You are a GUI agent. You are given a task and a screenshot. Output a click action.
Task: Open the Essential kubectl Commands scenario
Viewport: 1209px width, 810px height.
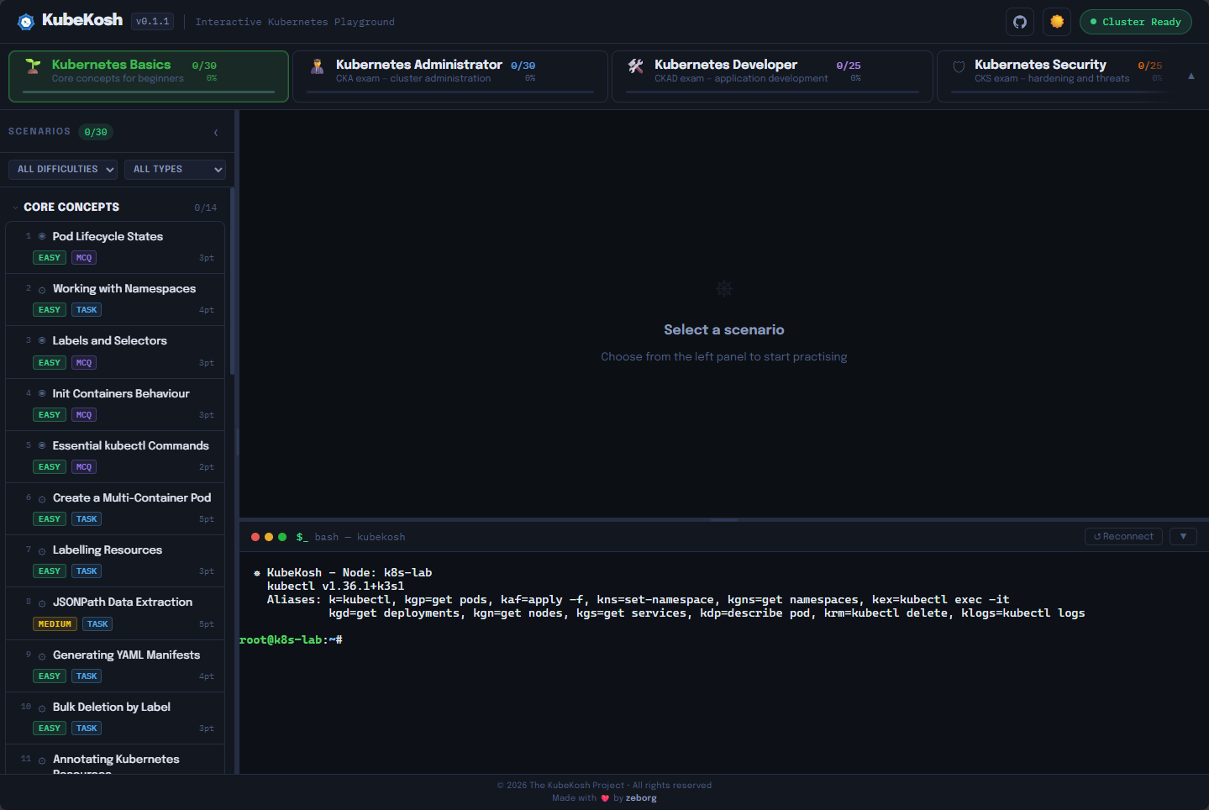(x=115, y=456)
